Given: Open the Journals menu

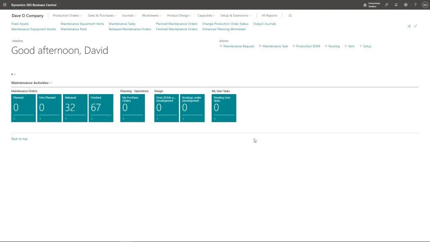Looking at the screenshot, I should pyautogui.click(x=129, y=15).
